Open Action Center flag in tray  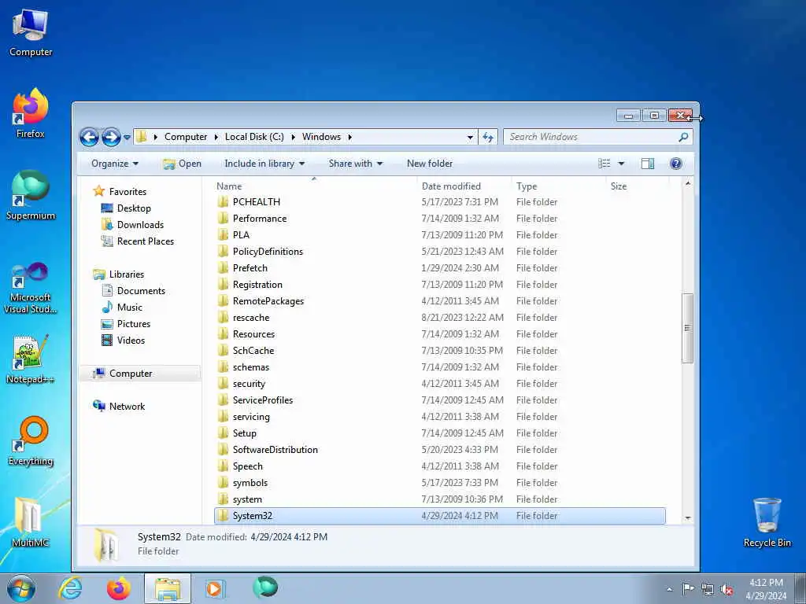coord(688,588)
